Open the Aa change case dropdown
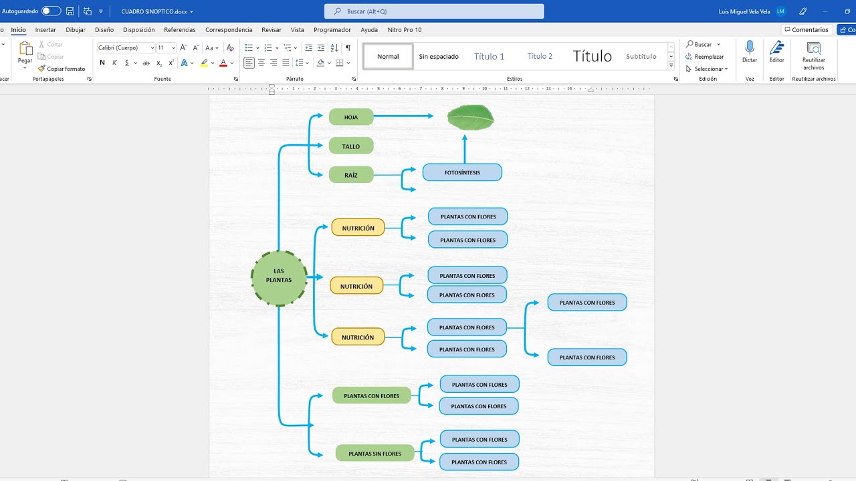The width and height of the screenshot is (856, 481). click(x=212, y=48)
